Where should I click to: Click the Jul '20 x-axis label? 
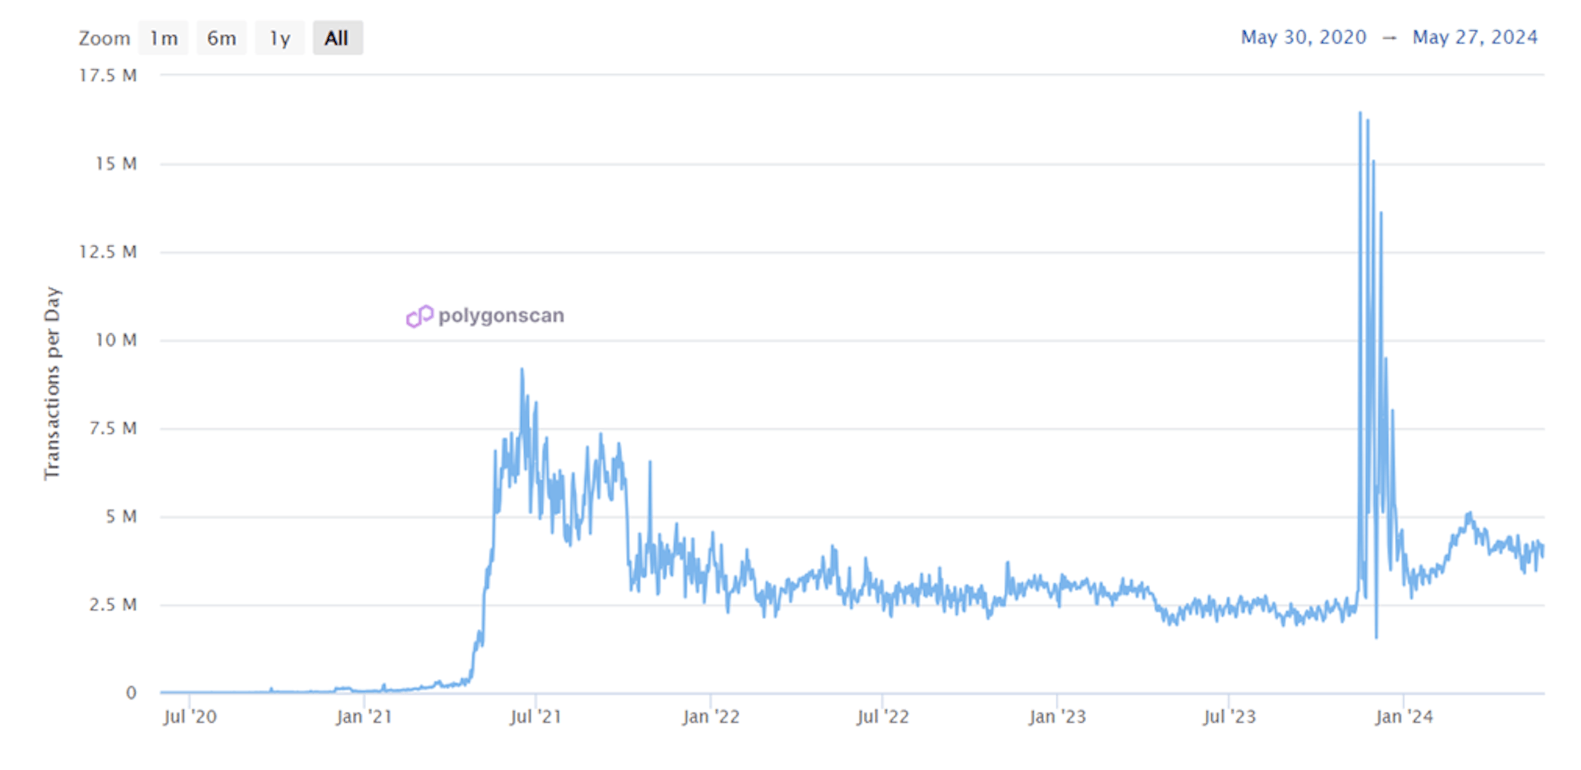(x=190, y=717)
